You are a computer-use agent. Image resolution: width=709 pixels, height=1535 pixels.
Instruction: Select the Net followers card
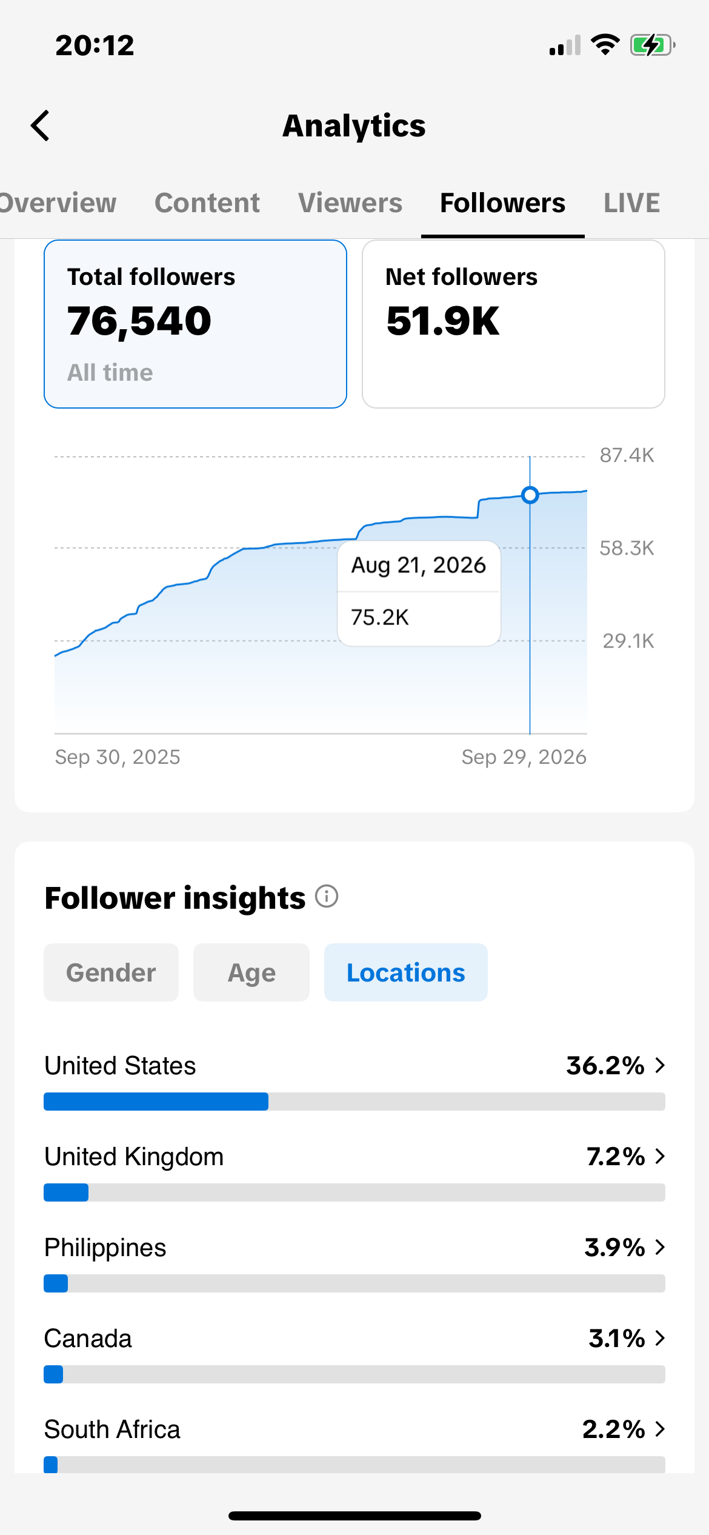click(x=513, y=324)
